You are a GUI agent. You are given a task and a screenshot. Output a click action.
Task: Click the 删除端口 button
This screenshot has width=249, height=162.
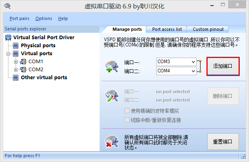point(223,96)
